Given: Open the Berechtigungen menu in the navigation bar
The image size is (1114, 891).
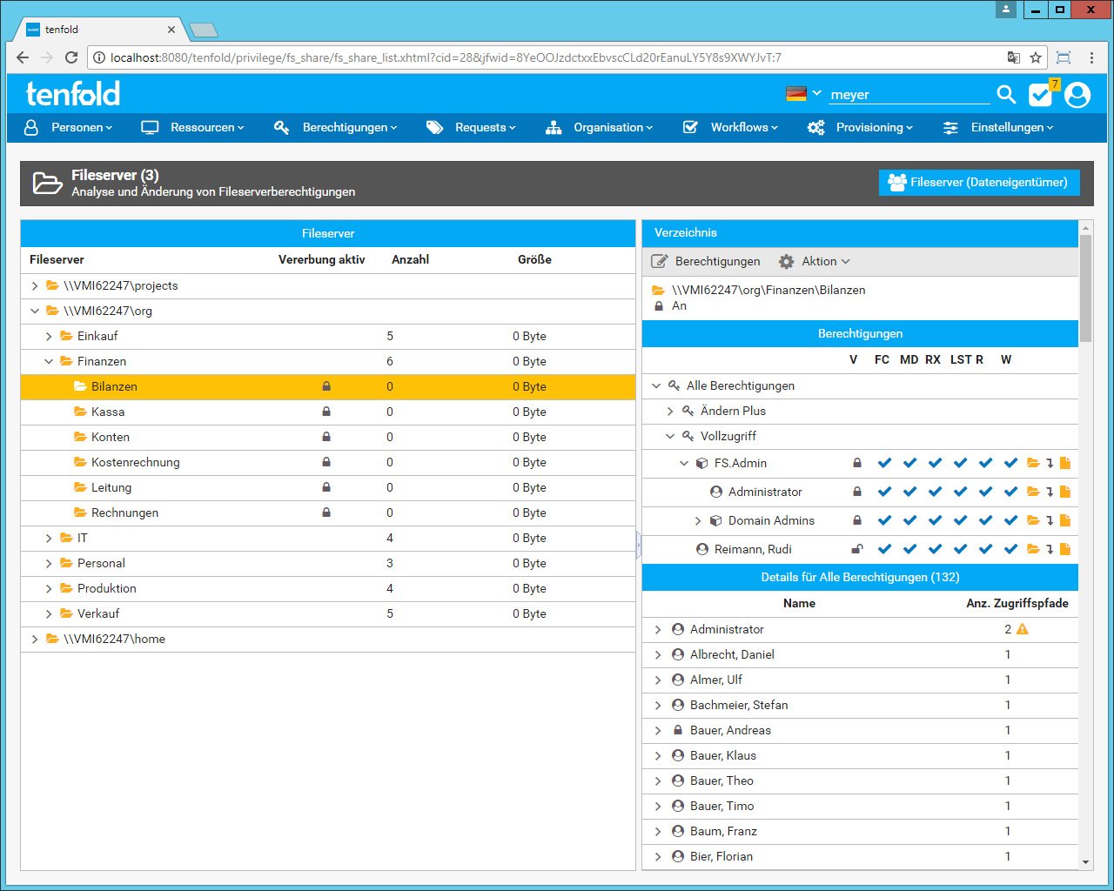Looking at the screenshot, I should point(335,127).
